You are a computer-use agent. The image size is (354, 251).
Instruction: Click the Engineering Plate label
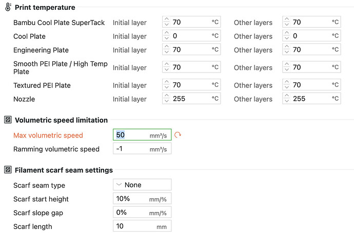41,50
